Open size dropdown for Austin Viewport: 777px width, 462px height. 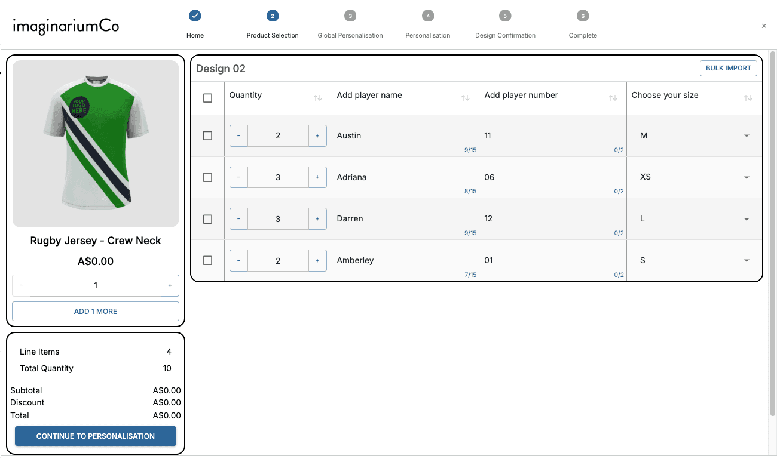click(747, 136)
